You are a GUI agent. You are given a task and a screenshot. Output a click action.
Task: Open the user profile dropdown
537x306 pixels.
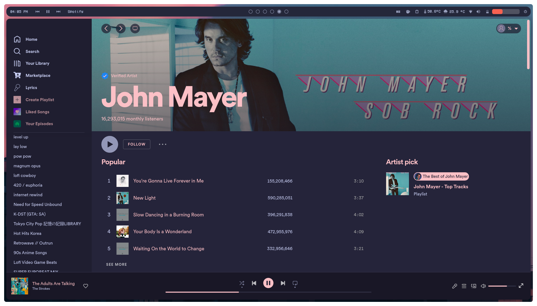coord(508,28)
